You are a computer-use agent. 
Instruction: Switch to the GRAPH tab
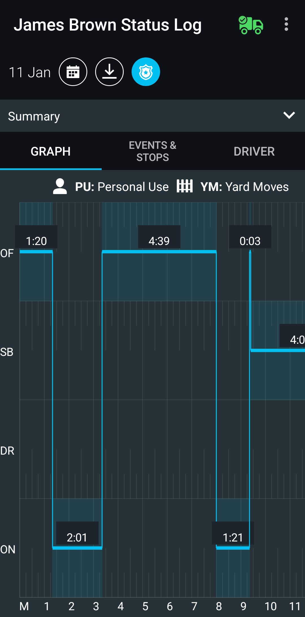(x=51, y=151)
